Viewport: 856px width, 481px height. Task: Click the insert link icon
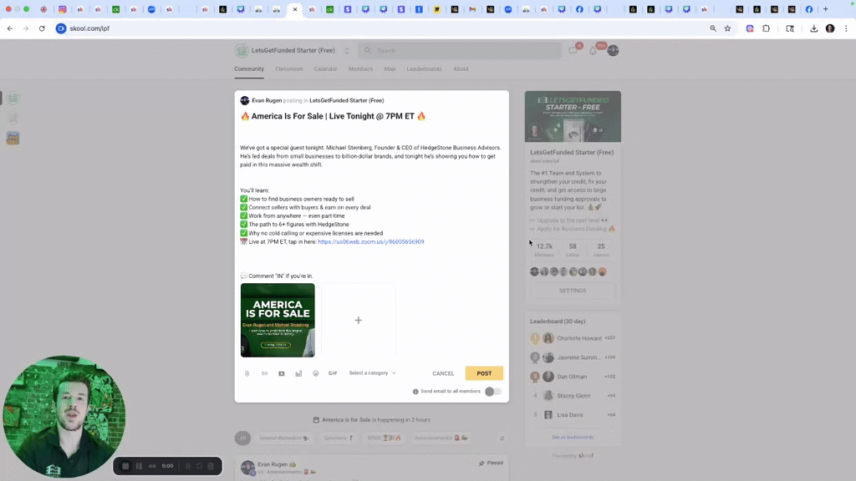(264, 373)
